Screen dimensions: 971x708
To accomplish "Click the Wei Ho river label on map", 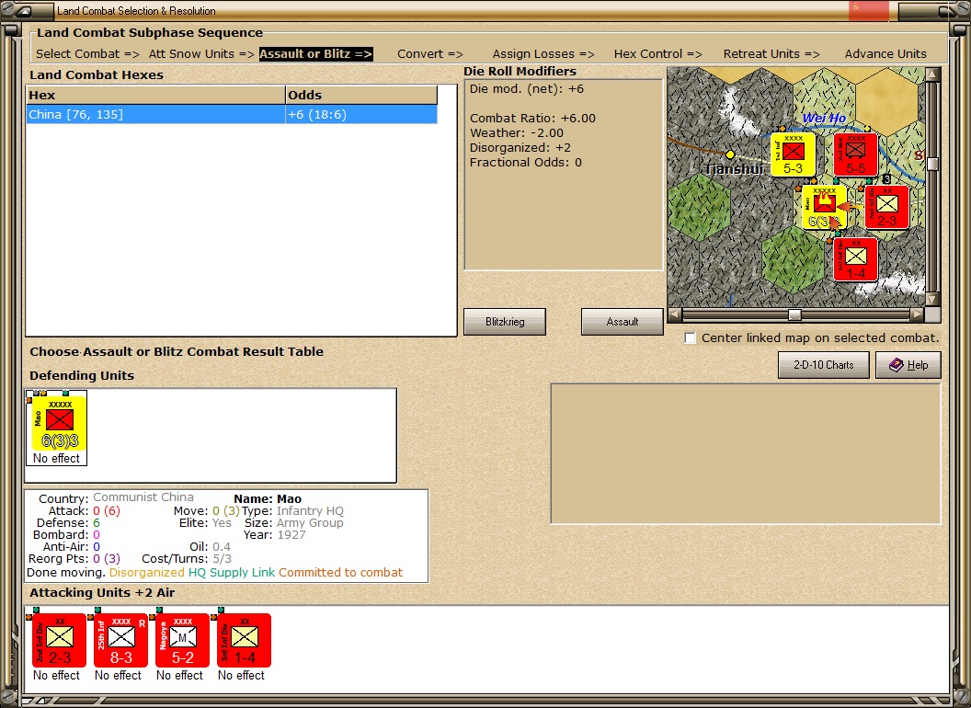I will [x=824, y=119].
